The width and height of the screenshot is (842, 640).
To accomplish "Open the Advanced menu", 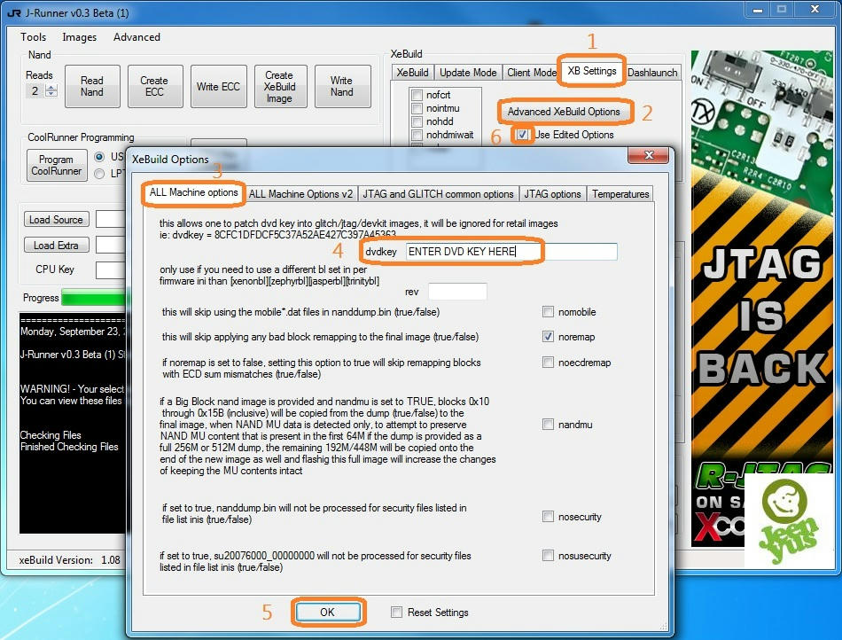I will point(136,37).
